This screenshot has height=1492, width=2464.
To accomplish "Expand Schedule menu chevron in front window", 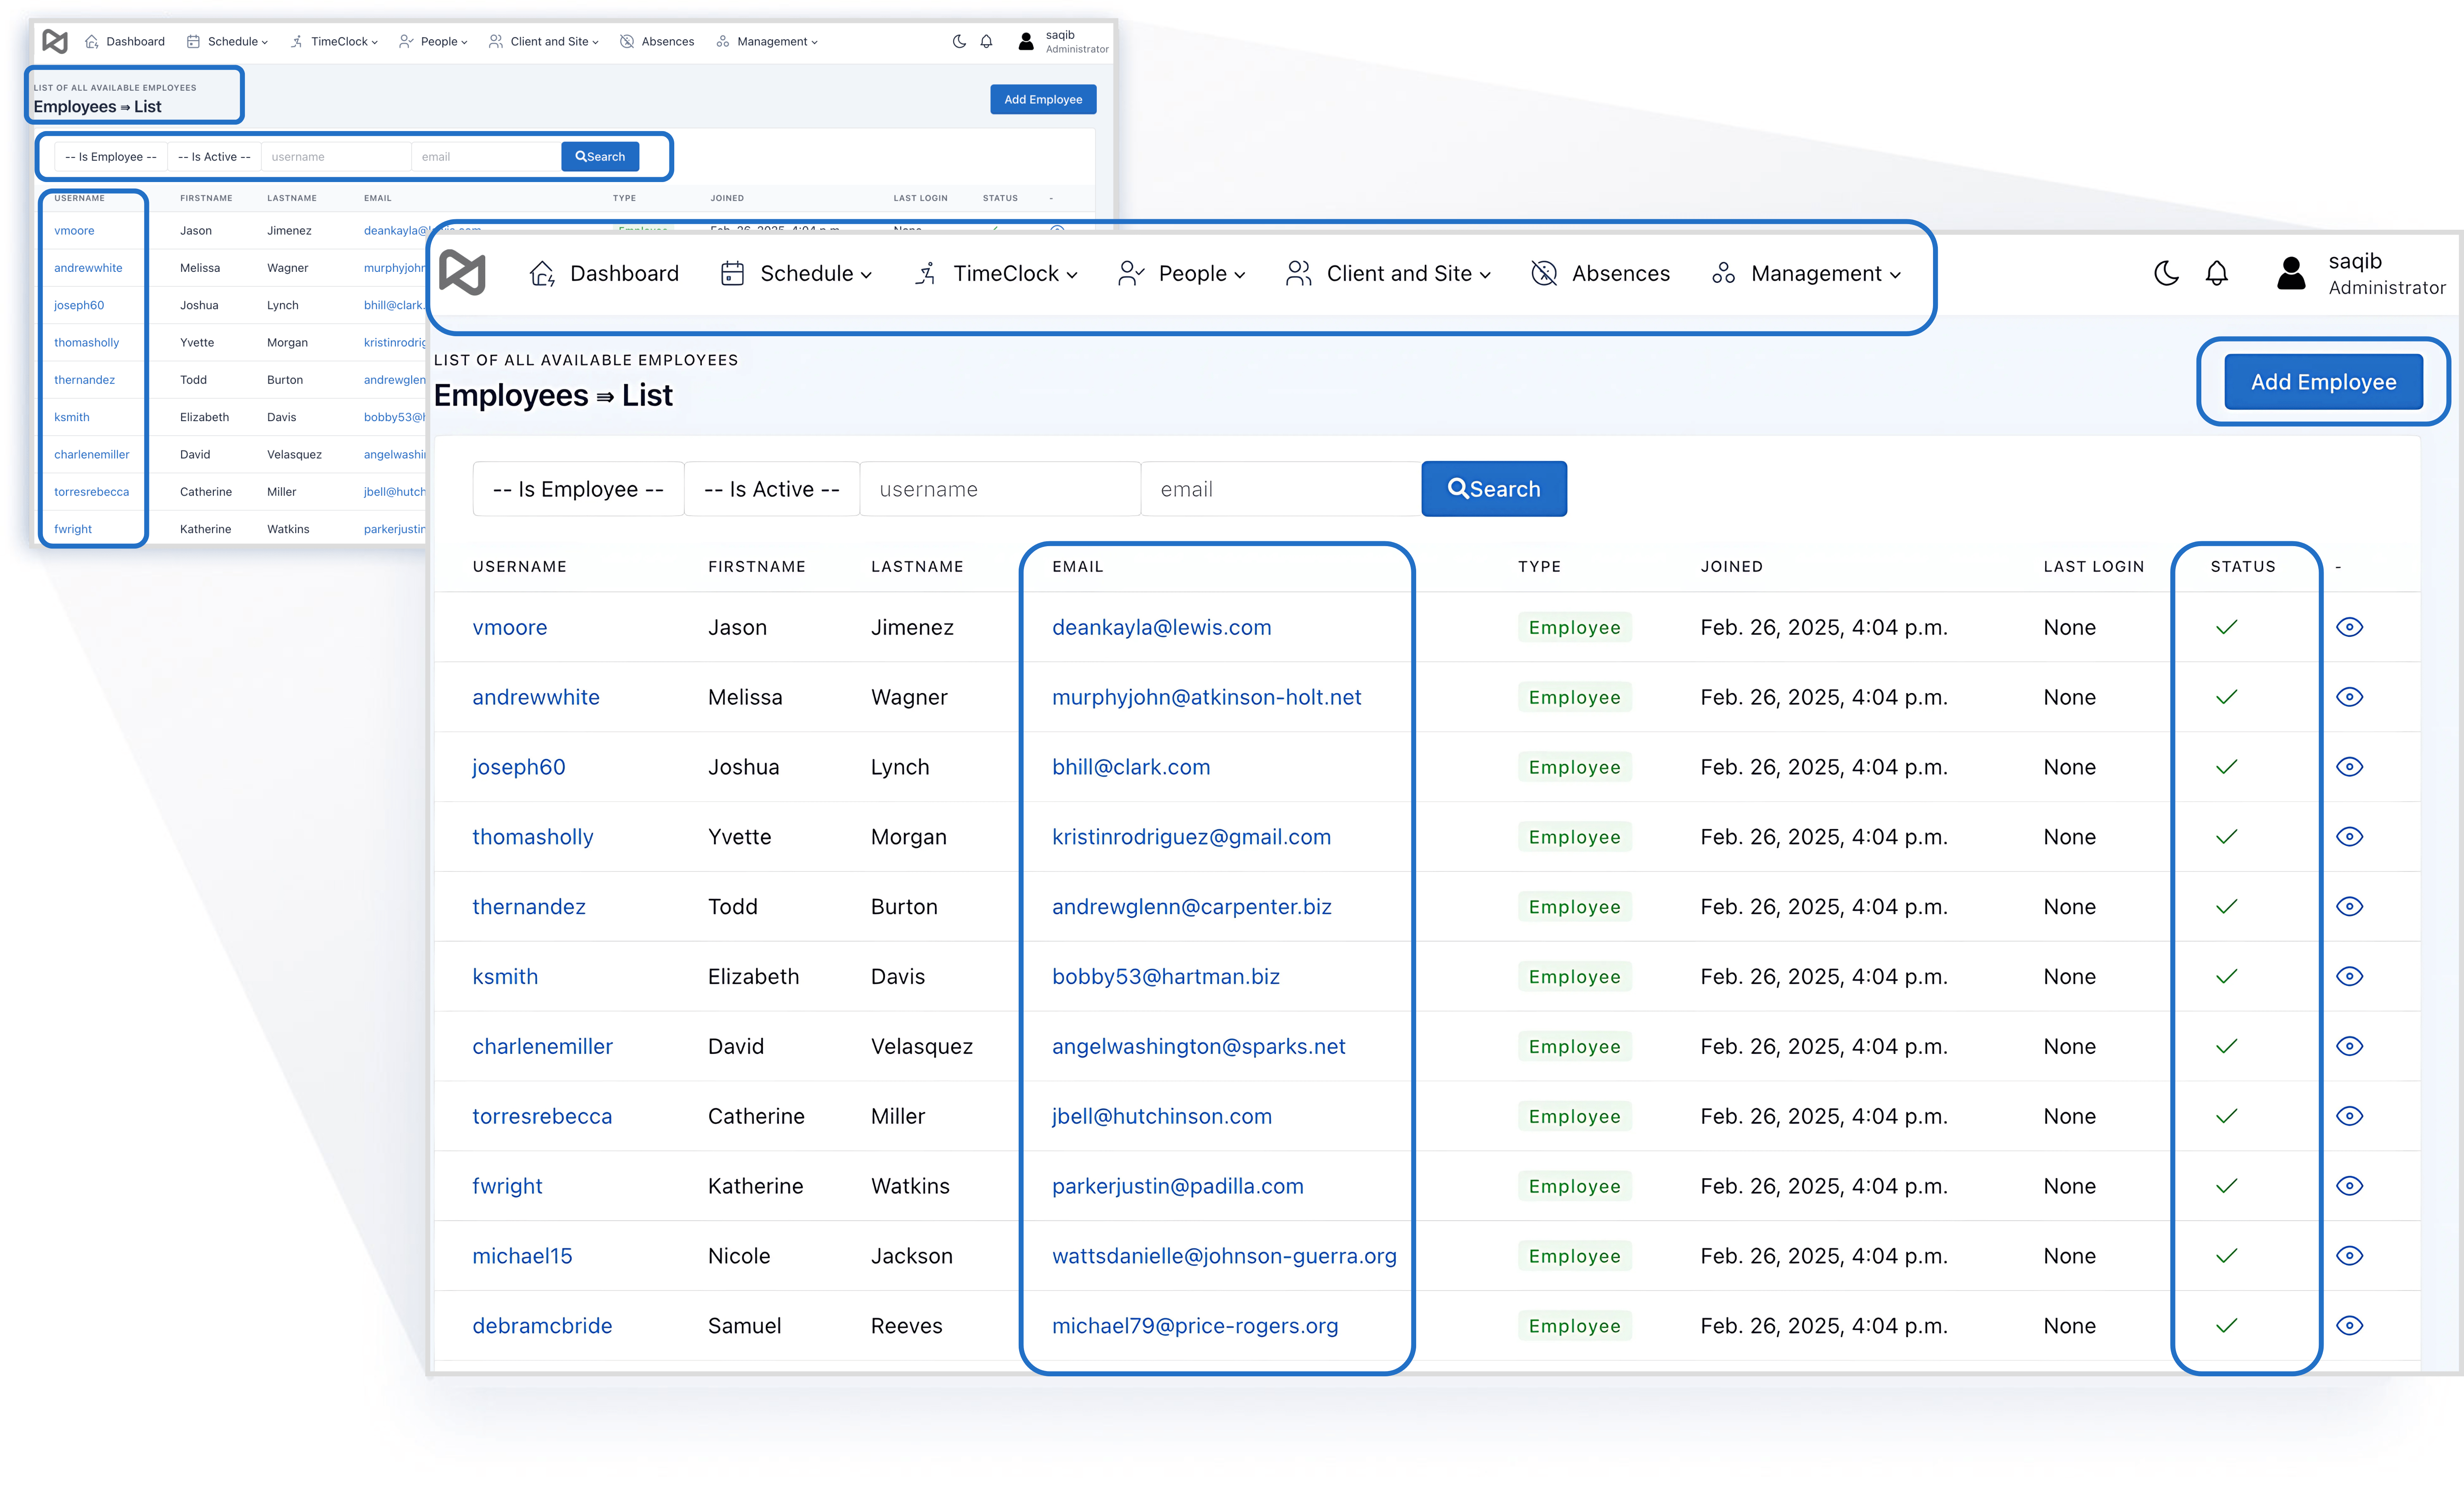I will 866,275.
